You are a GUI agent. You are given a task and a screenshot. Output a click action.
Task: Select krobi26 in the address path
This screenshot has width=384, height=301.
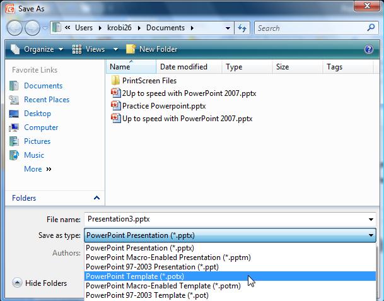click(x=119, y=28)
